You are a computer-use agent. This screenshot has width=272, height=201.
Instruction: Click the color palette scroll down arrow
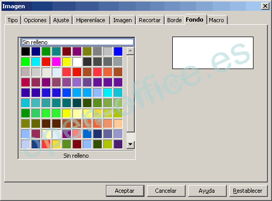pyautogui.click(x=130, y=144)
